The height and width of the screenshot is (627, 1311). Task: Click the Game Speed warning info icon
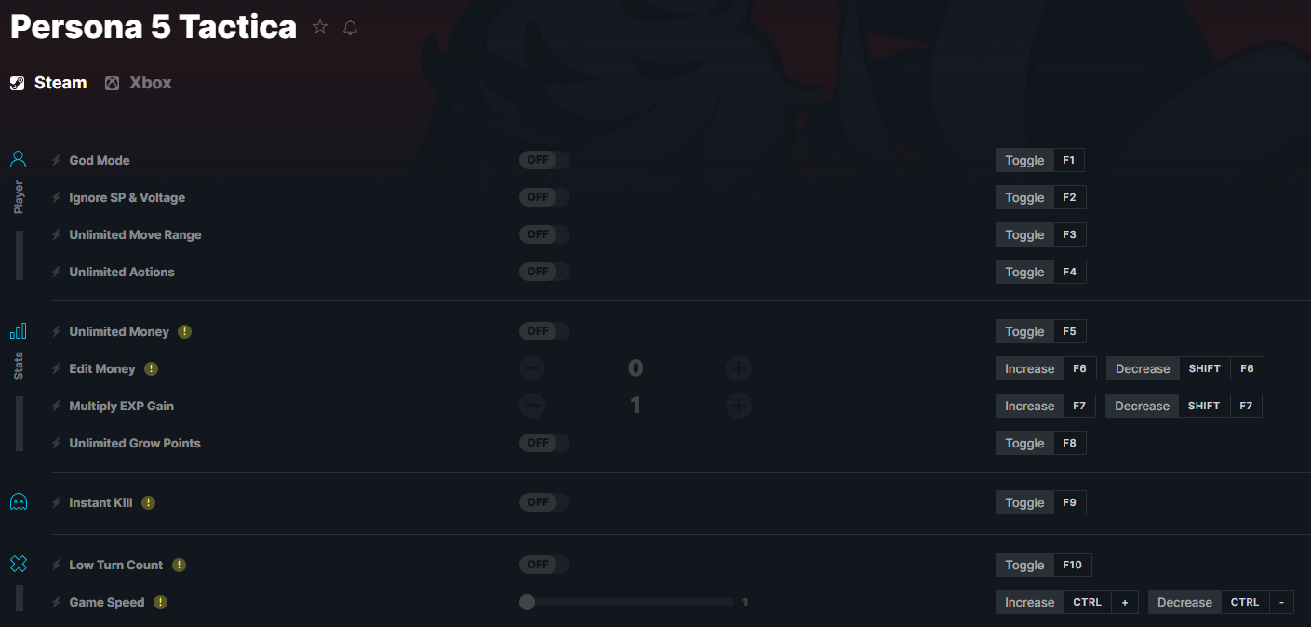pyautogui.click(x=160, y=602)
